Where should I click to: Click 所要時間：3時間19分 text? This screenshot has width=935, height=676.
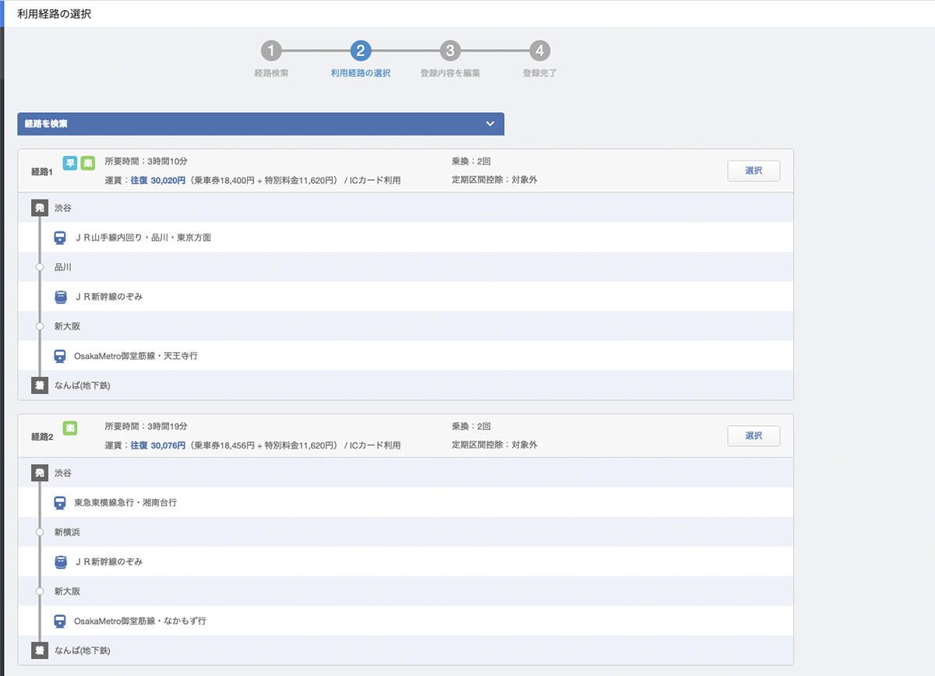[x=146, y=426]
